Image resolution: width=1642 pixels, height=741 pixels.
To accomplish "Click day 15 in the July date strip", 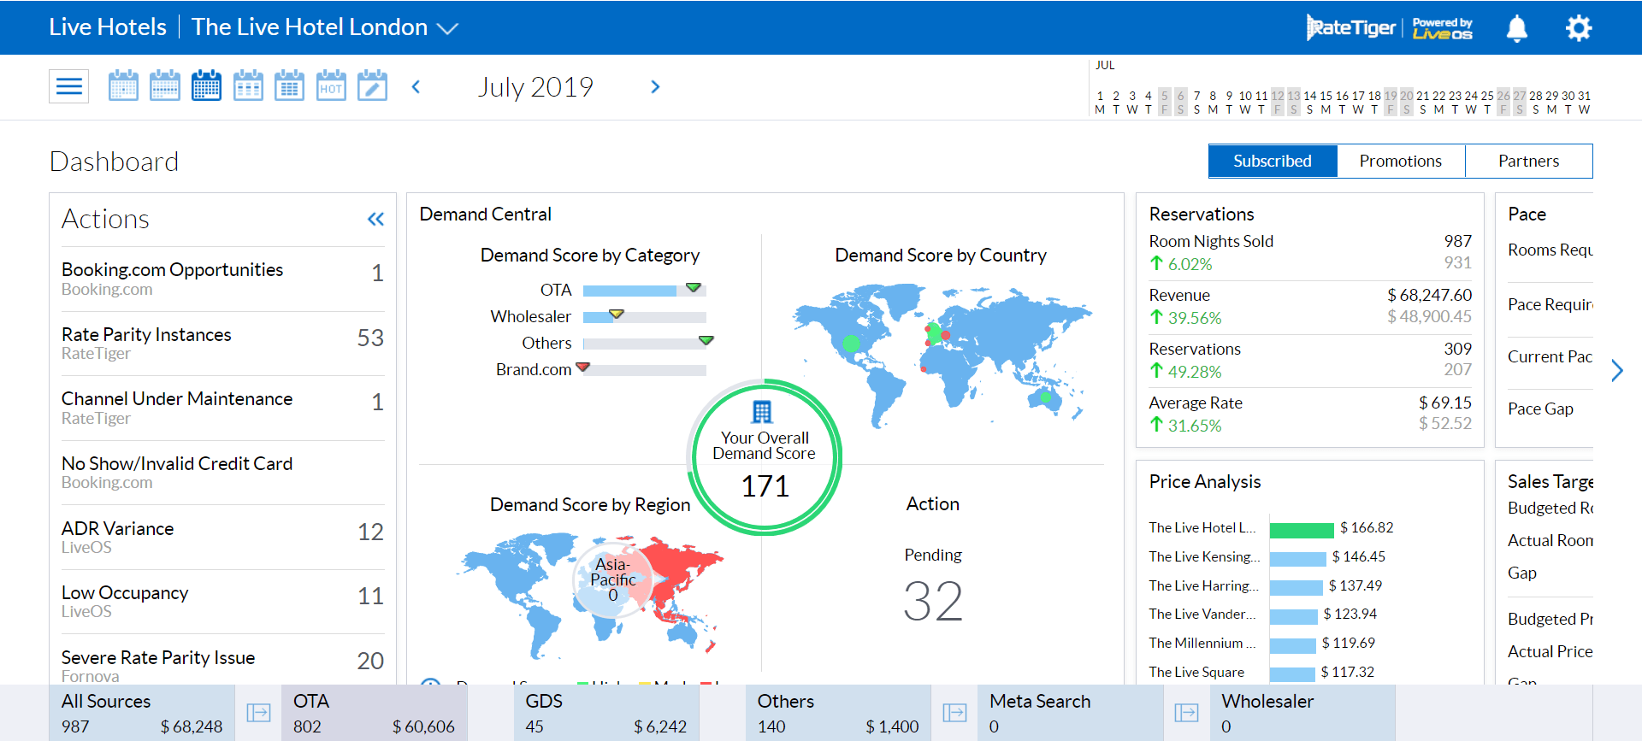I will click(x=1326, y=97).
